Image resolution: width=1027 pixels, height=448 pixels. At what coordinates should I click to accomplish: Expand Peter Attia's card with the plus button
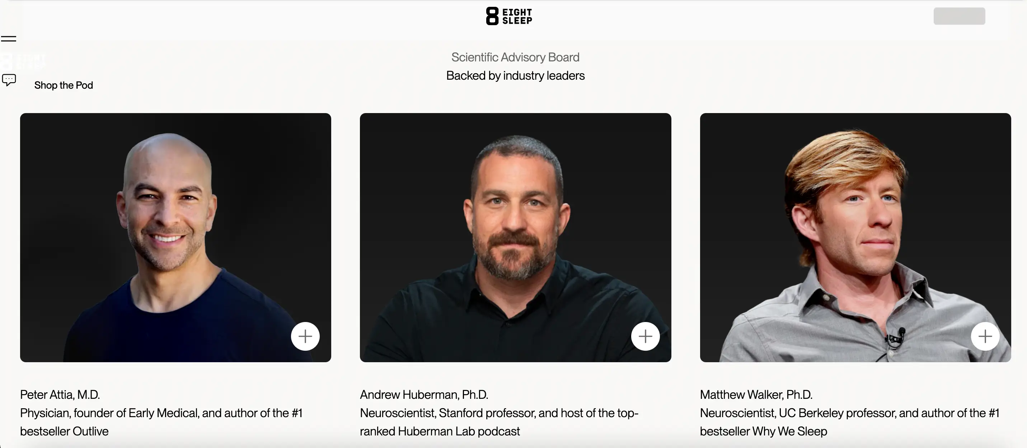[305, 336]
